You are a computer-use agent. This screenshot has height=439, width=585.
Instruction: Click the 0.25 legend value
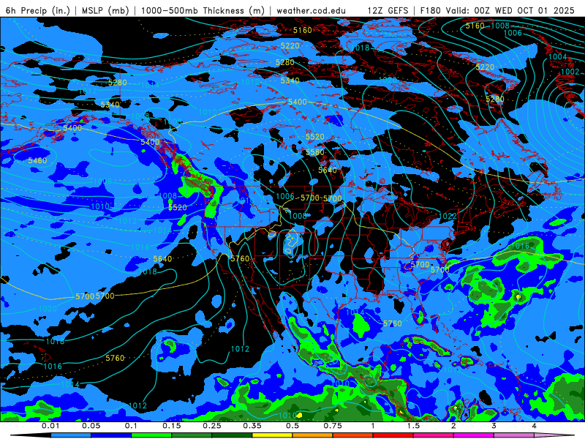[212, 426]
